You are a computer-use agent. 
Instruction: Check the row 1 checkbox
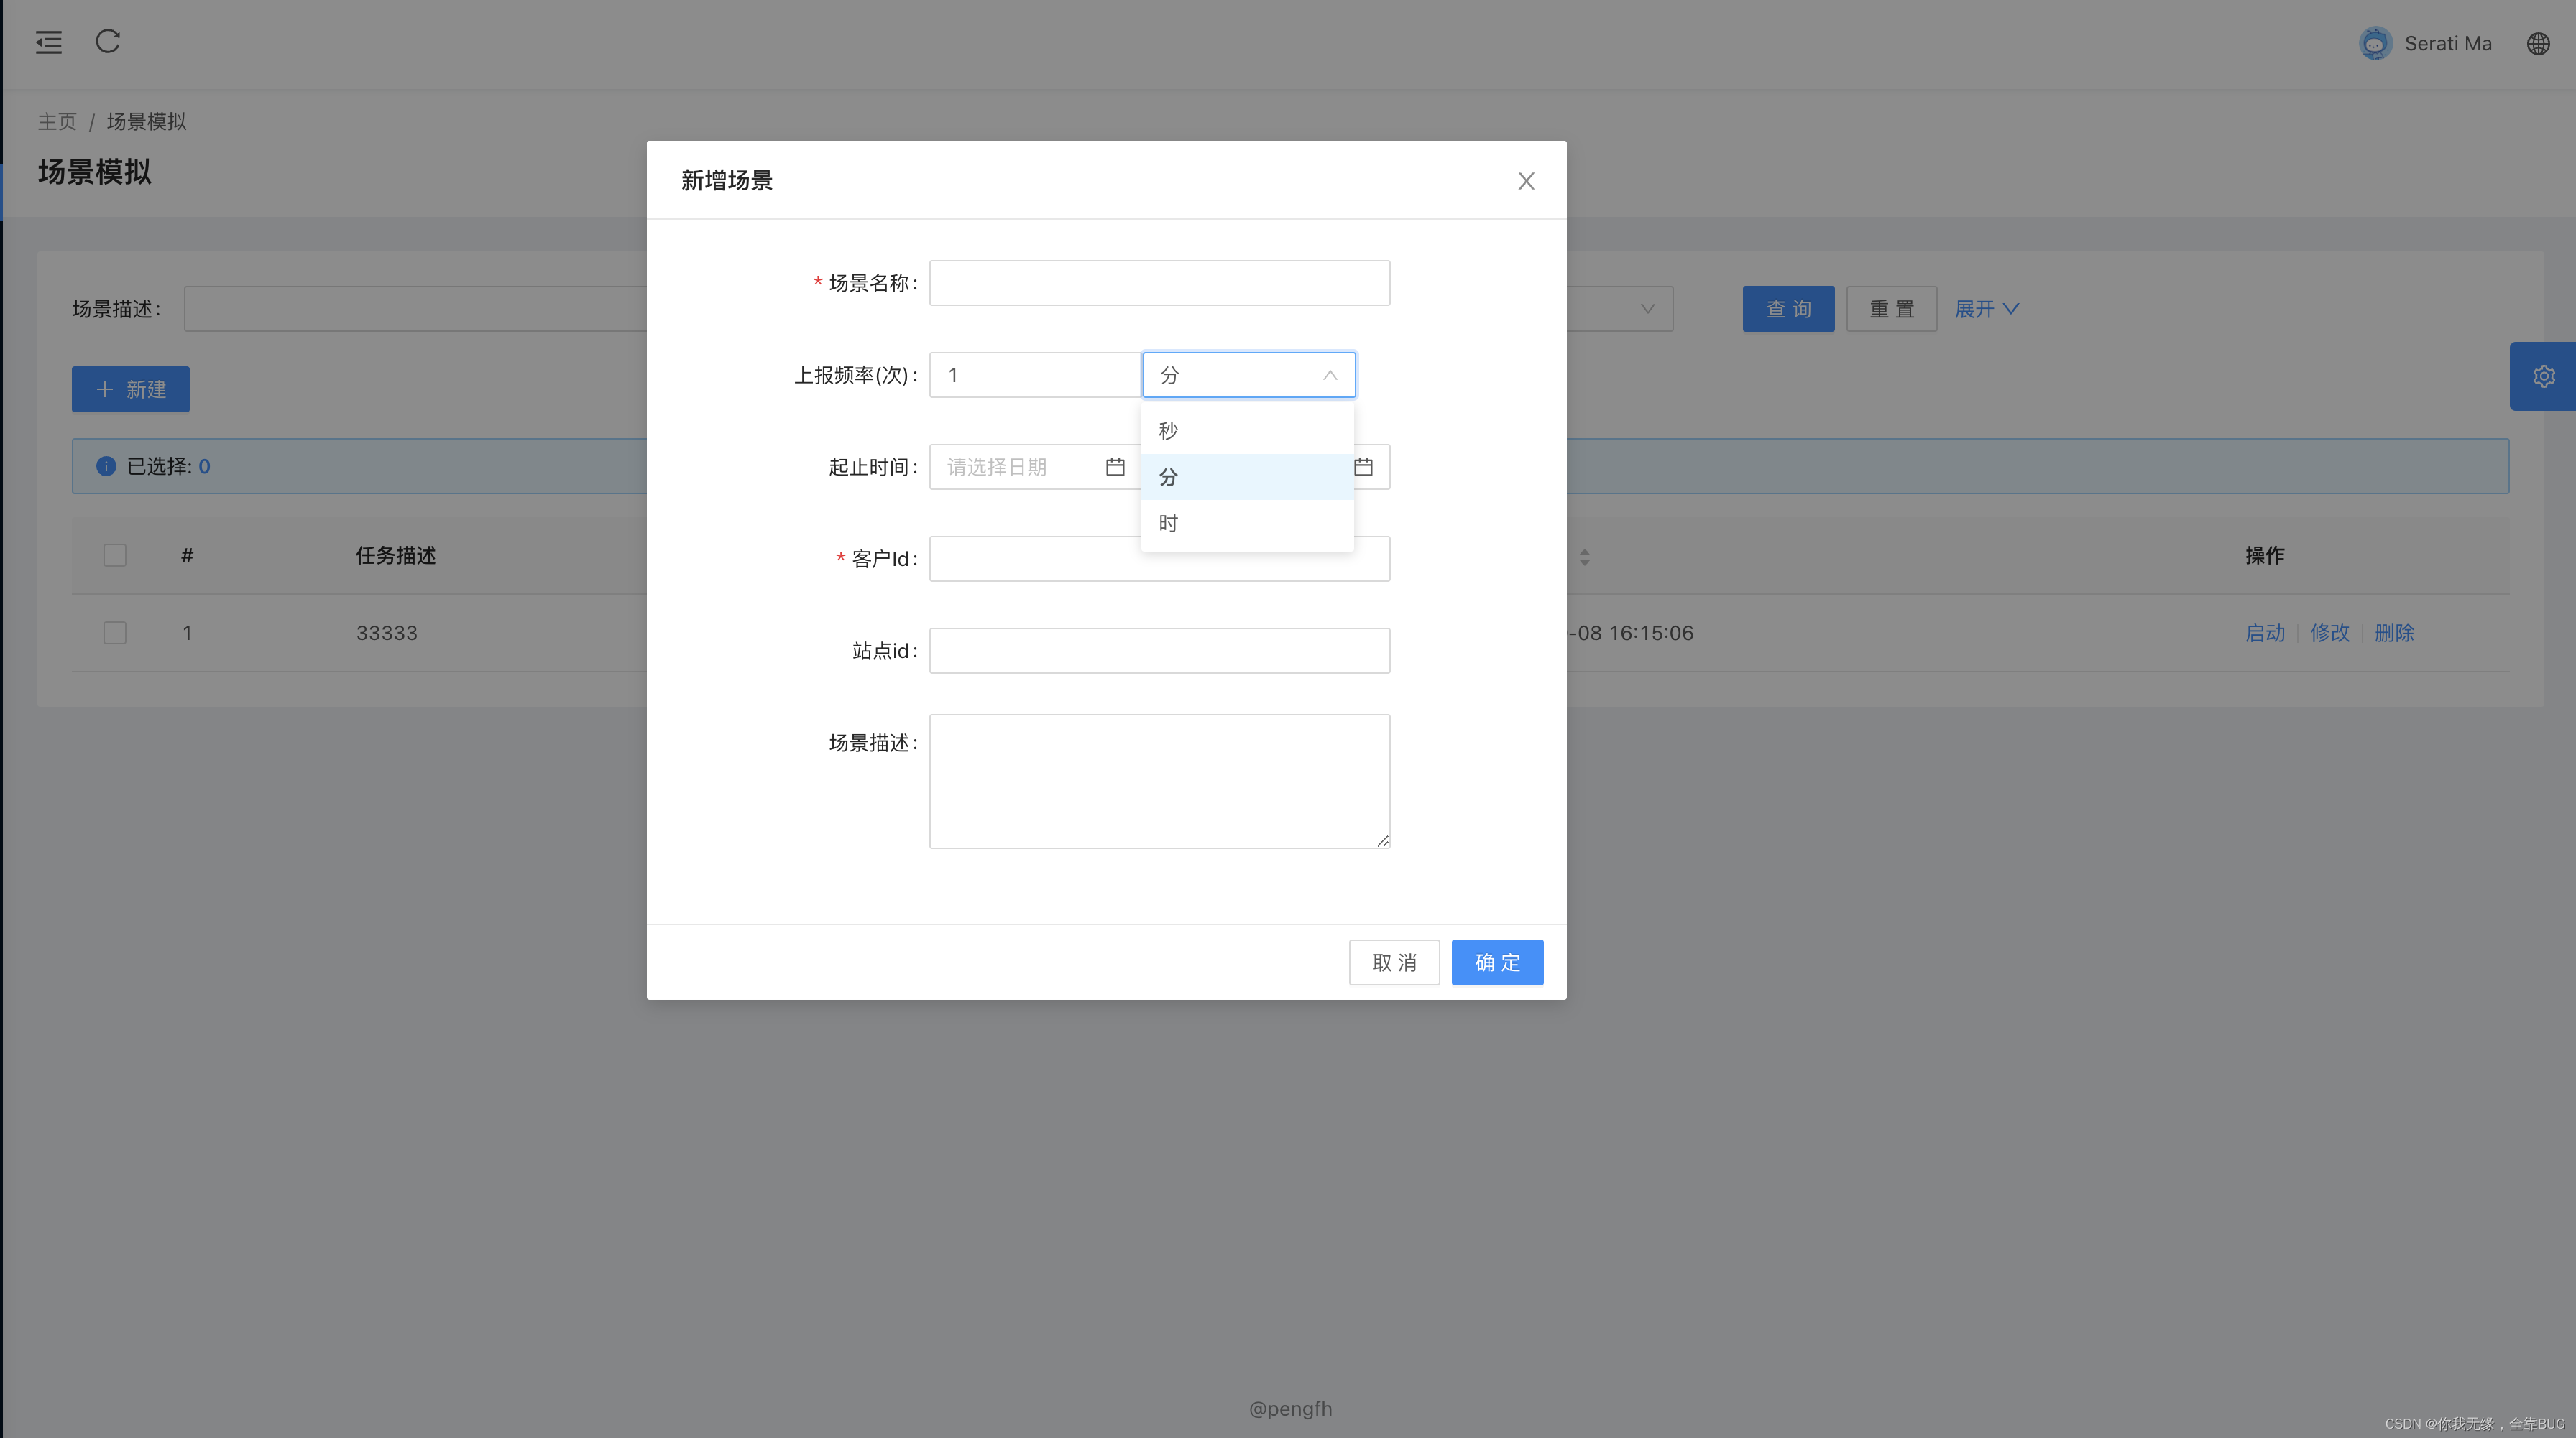coord(115,633)
